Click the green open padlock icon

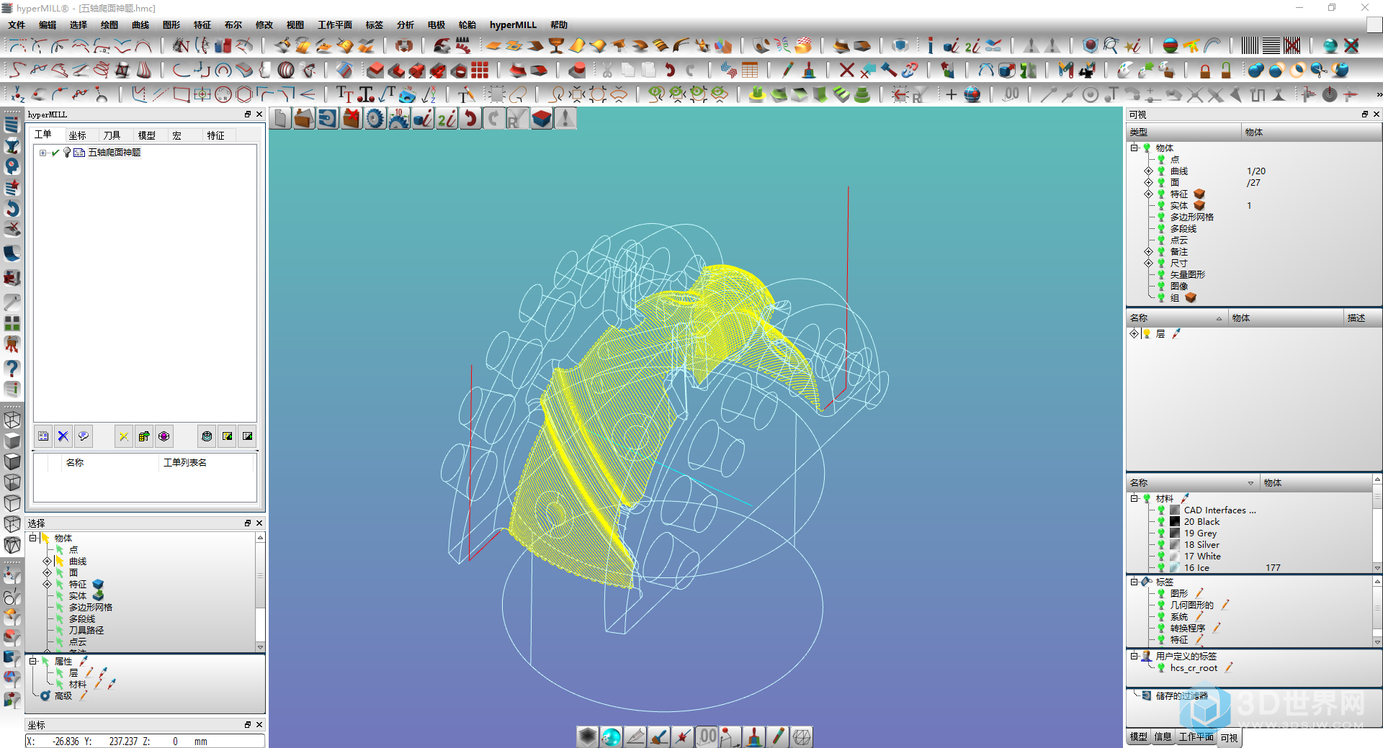coord(1226,70)
